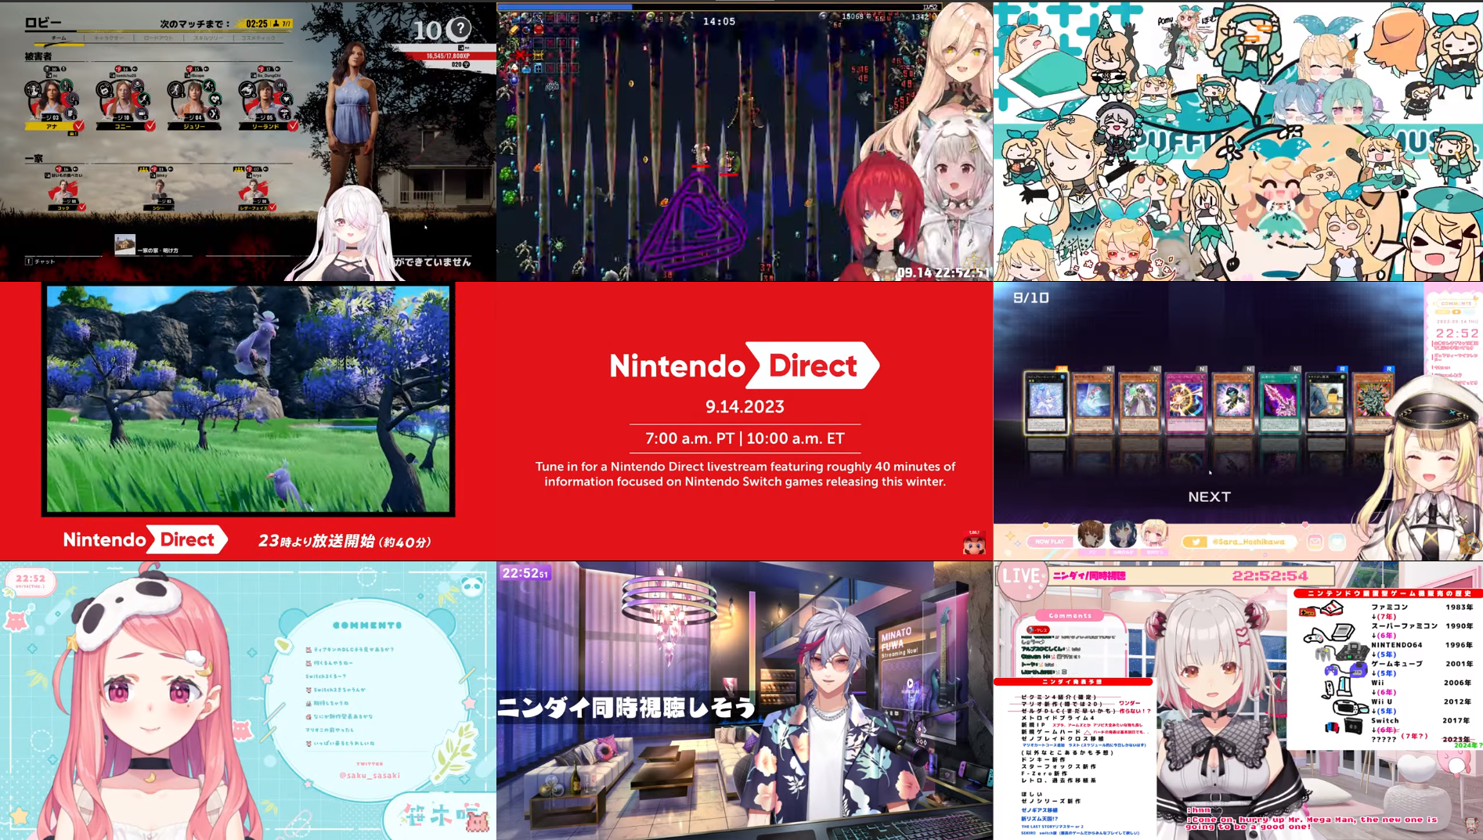This screenshot has height=840, width=1483.
Task: Click the 02:25 next match countdown badge
Action: 265,23
